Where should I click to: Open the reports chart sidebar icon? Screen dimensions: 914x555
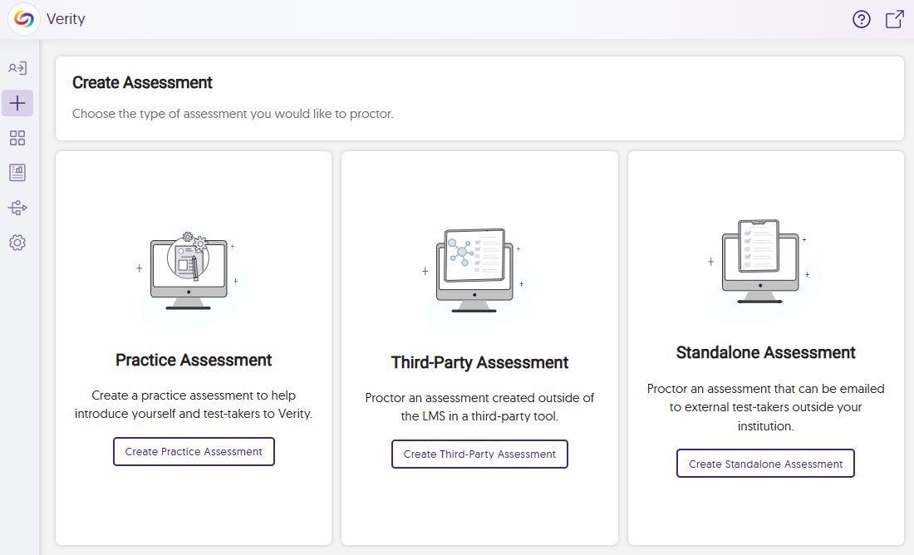coord(17,173)
